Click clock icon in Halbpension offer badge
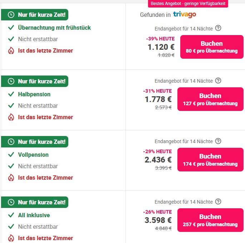Screen dimensions: 245x243 coord(11,81)
